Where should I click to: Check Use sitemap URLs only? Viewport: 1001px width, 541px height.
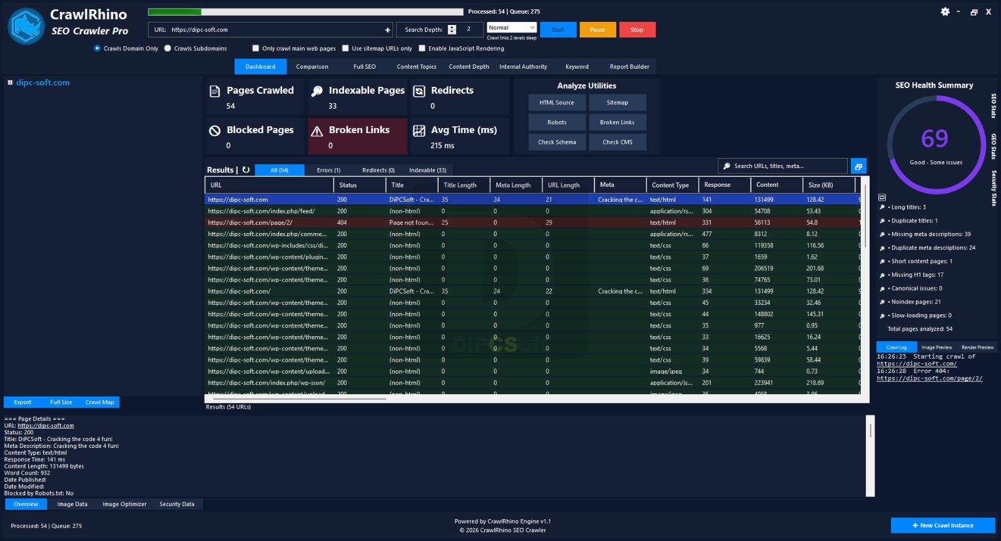[x=345, y=48]
